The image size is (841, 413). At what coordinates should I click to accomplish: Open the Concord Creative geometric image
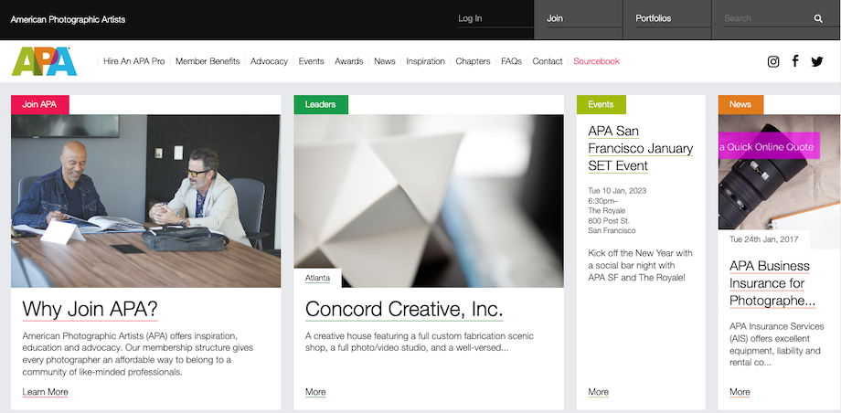[429, 201]
